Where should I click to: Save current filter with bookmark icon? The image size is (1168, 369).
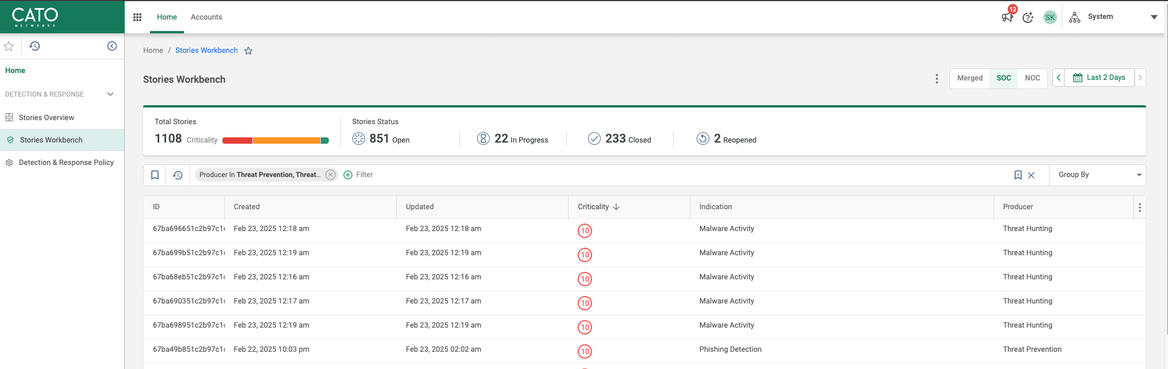pyautogui.click(x=1018, y=175)
